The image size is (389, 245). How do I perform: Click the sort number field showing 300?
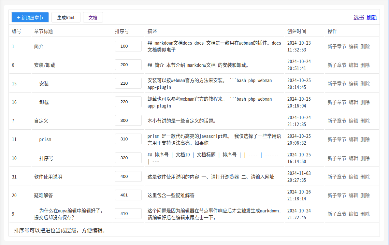coord(128,121)
